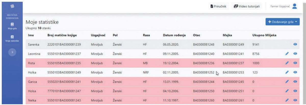Click the Datum rođenja column header

pos(174,34)
